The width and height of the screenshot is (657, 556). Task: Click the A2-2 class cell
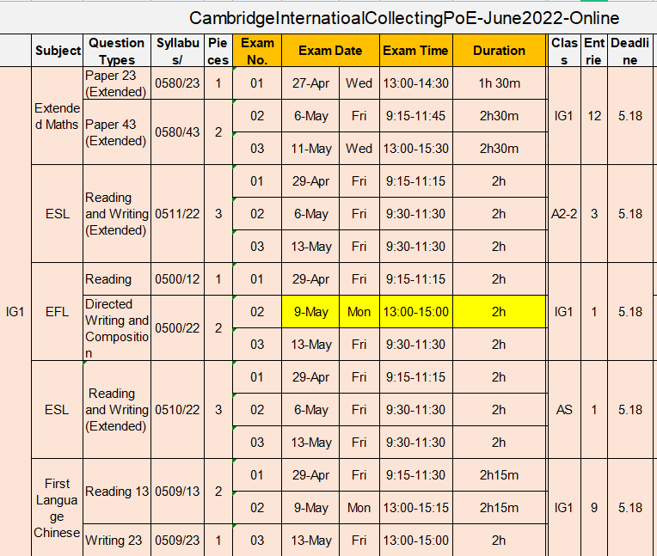click(x=564, y=214)
